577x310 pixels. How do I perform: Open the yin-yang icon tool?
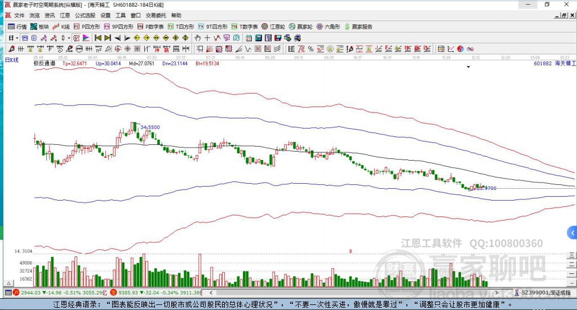[x=460, y=49]
